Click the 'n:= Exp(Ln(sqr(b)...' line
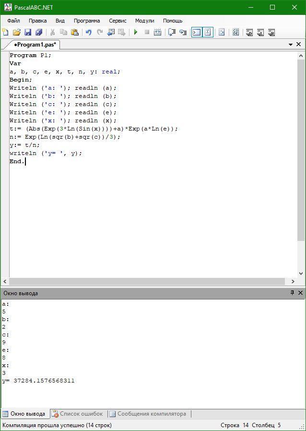Viewport: 306px width, 431px height. (65, 137)
